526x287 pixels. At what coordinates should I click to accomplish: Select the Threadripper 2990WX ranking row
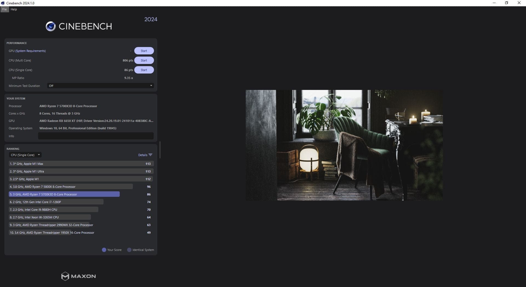[x=81, y=225]
